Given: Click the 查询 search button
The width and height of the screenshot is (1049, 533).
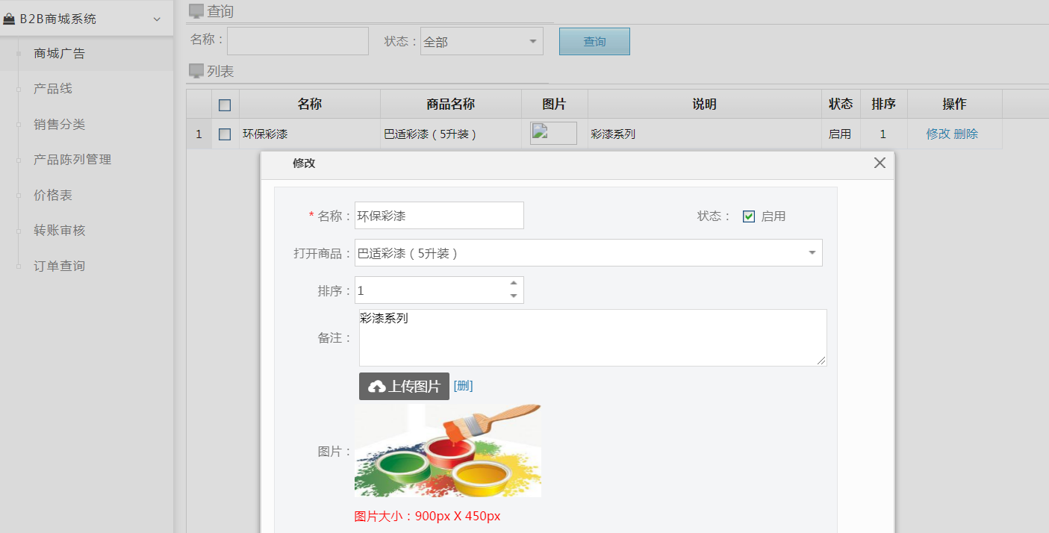Looking at the screenshot, I should tap(594, 41).
